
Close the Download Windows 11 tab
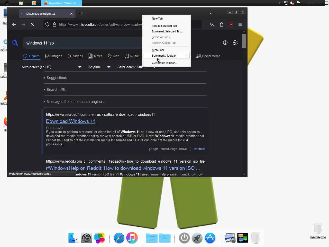(x=71, y=14)
